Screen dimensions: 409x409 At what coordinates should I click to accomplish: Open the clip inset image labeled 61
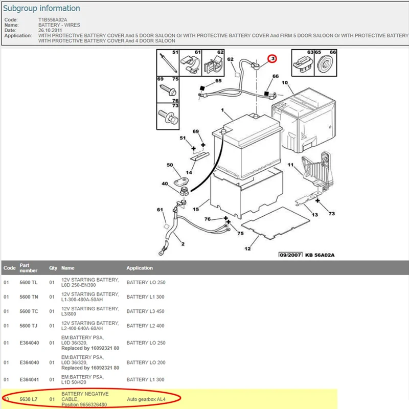pyautogui.click(x=190, y=63)
